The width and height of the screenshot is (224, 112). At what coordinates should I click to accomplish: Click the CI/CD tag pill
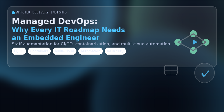(19, 51)
